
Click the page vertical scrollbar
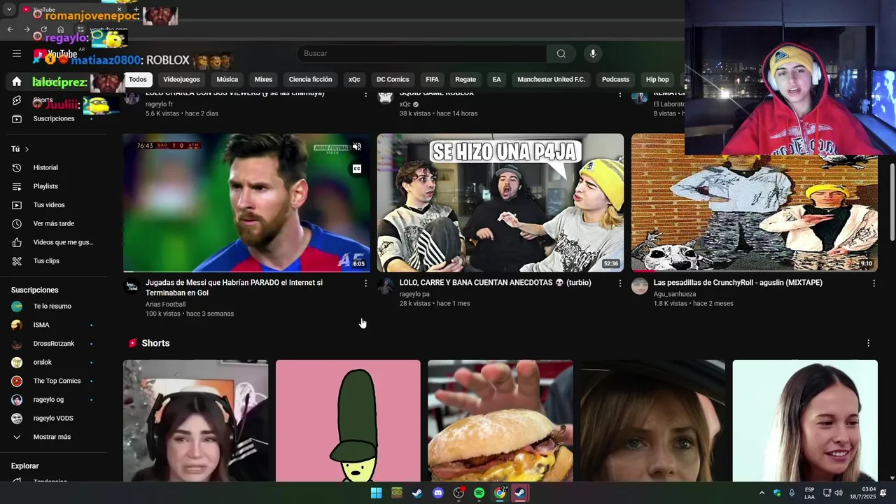(892, 203)
